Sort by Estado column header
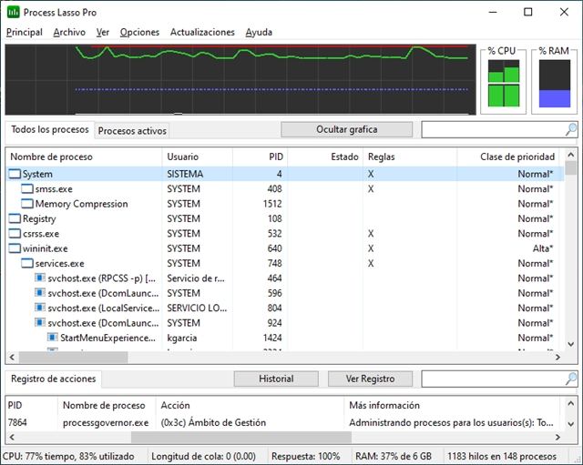Viewport: 583px width, 465px height. [x=325, y=157]
